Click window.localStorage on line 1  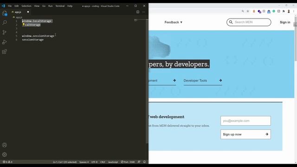(37, 21)
